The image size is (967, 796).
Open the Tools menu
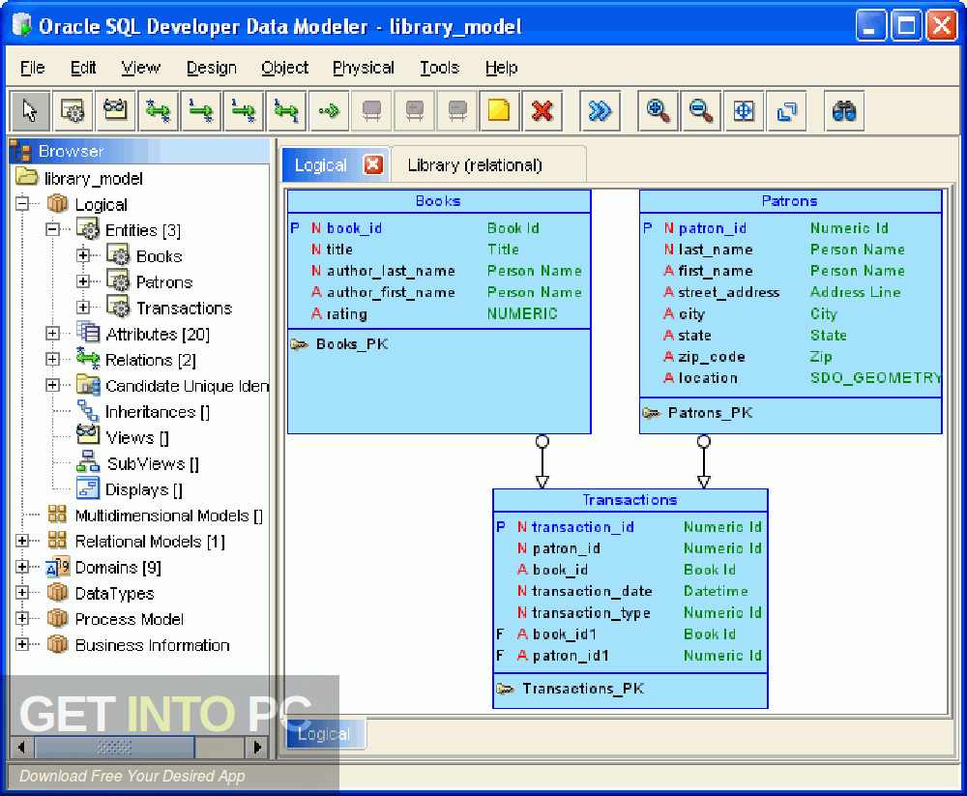(x=439, y=68)
